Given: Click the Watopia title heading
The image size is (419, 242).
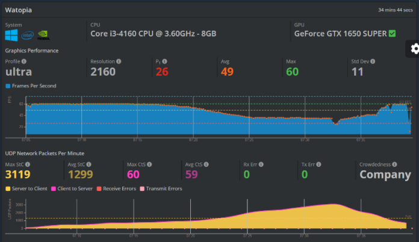Looking at the screenshot, I should click(19, 11).
